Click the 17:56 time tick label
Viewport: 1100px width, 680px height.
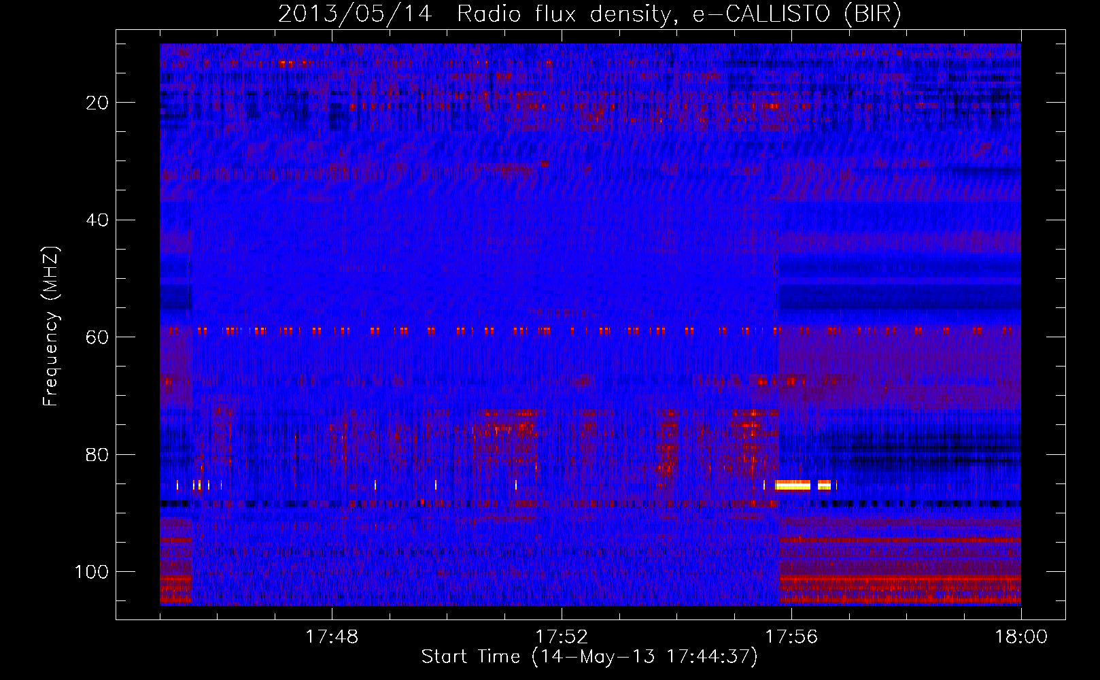(x=791, y=637)
